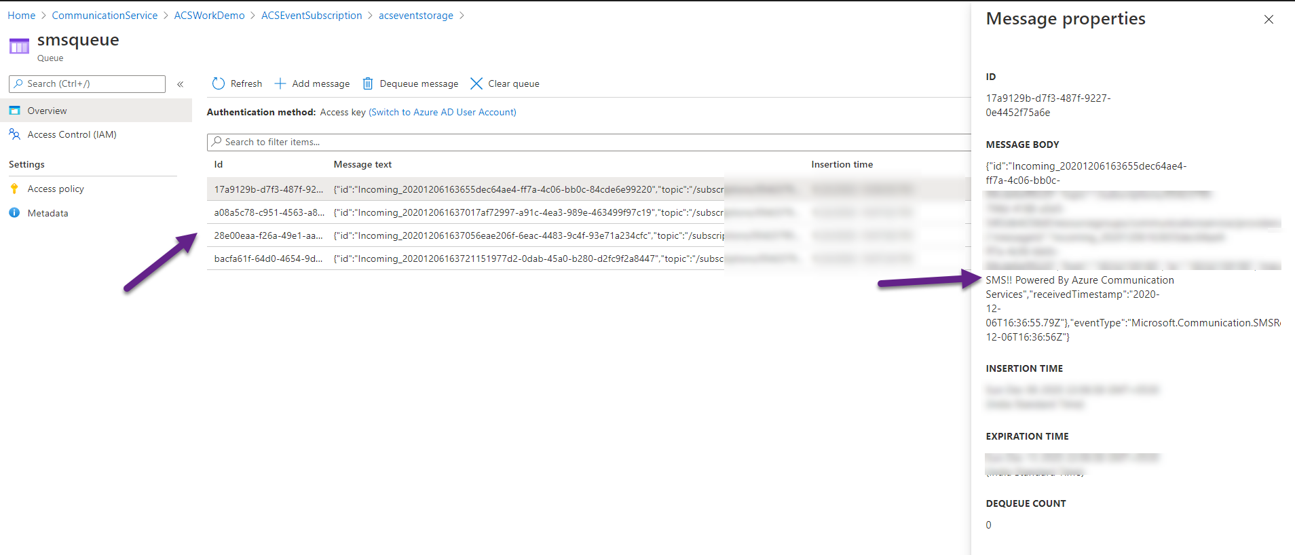Open the Overview menu item
This screenshot has width=1295, height=555.
pos(47,111)
